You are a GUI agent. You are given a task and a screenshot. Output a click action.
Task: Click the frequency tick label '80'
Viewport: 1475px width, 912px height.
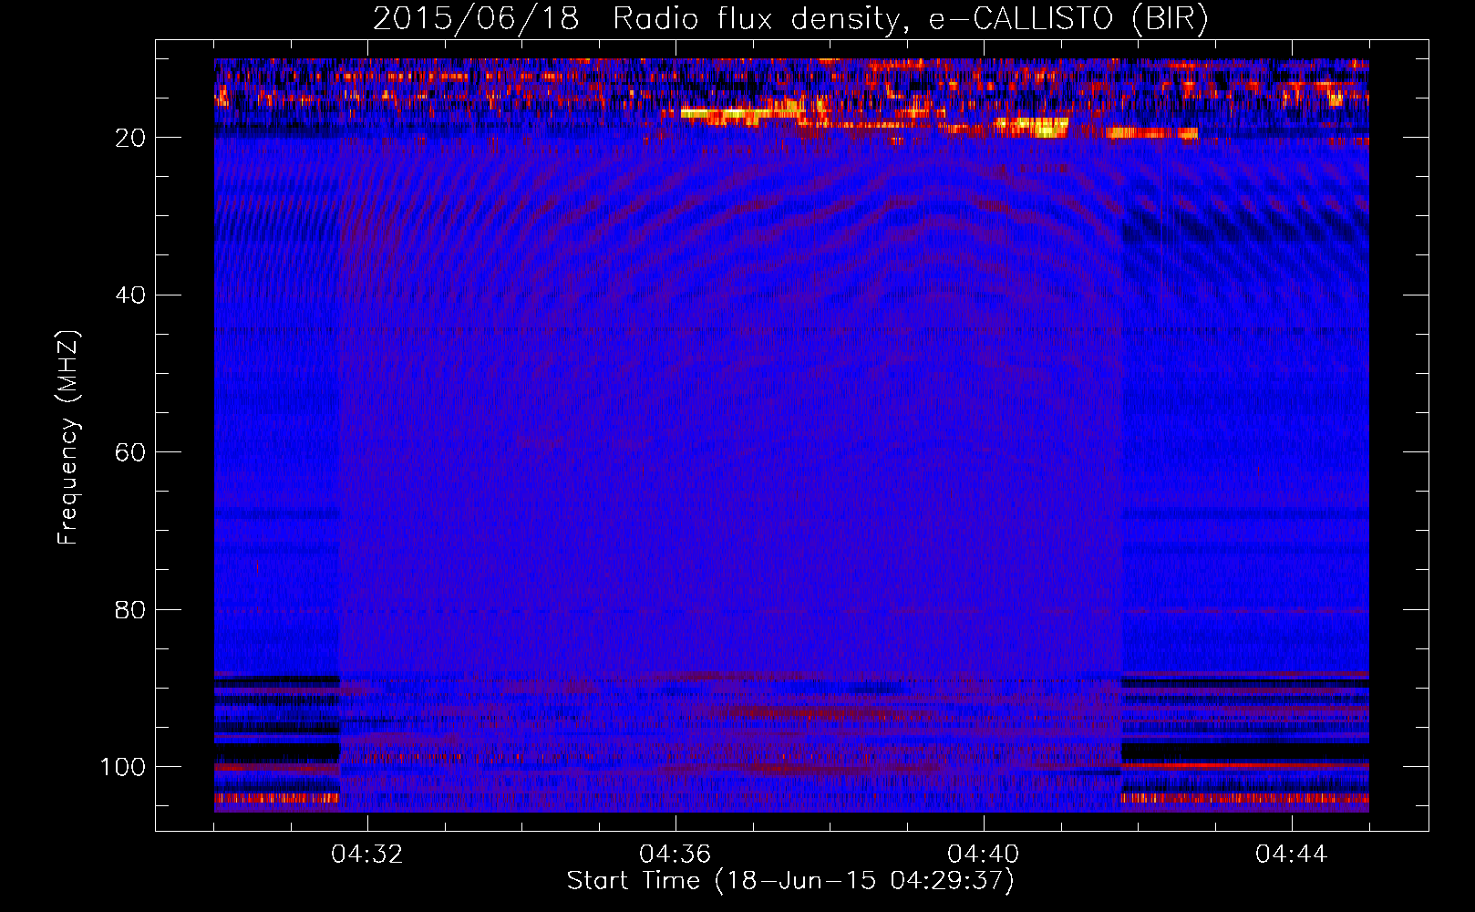click(x=130, y=610)
